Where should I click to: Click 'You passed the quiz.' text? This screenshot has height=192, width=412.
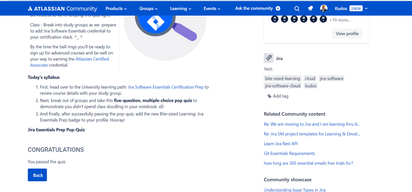(47, 162)
